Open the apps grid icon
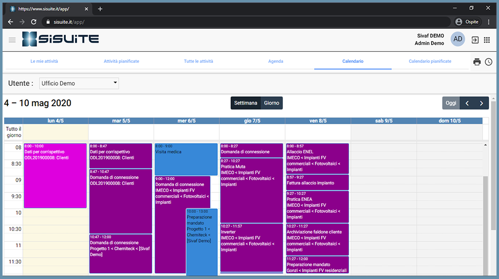 (x=487, y=40)
